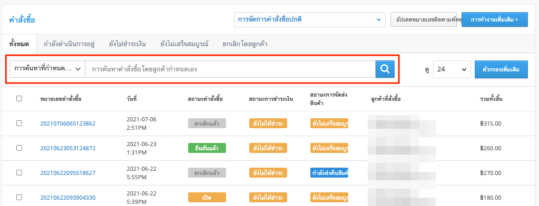Click the date 2021-06-22 5:39PM
The image size is (539, 206).
142,198
